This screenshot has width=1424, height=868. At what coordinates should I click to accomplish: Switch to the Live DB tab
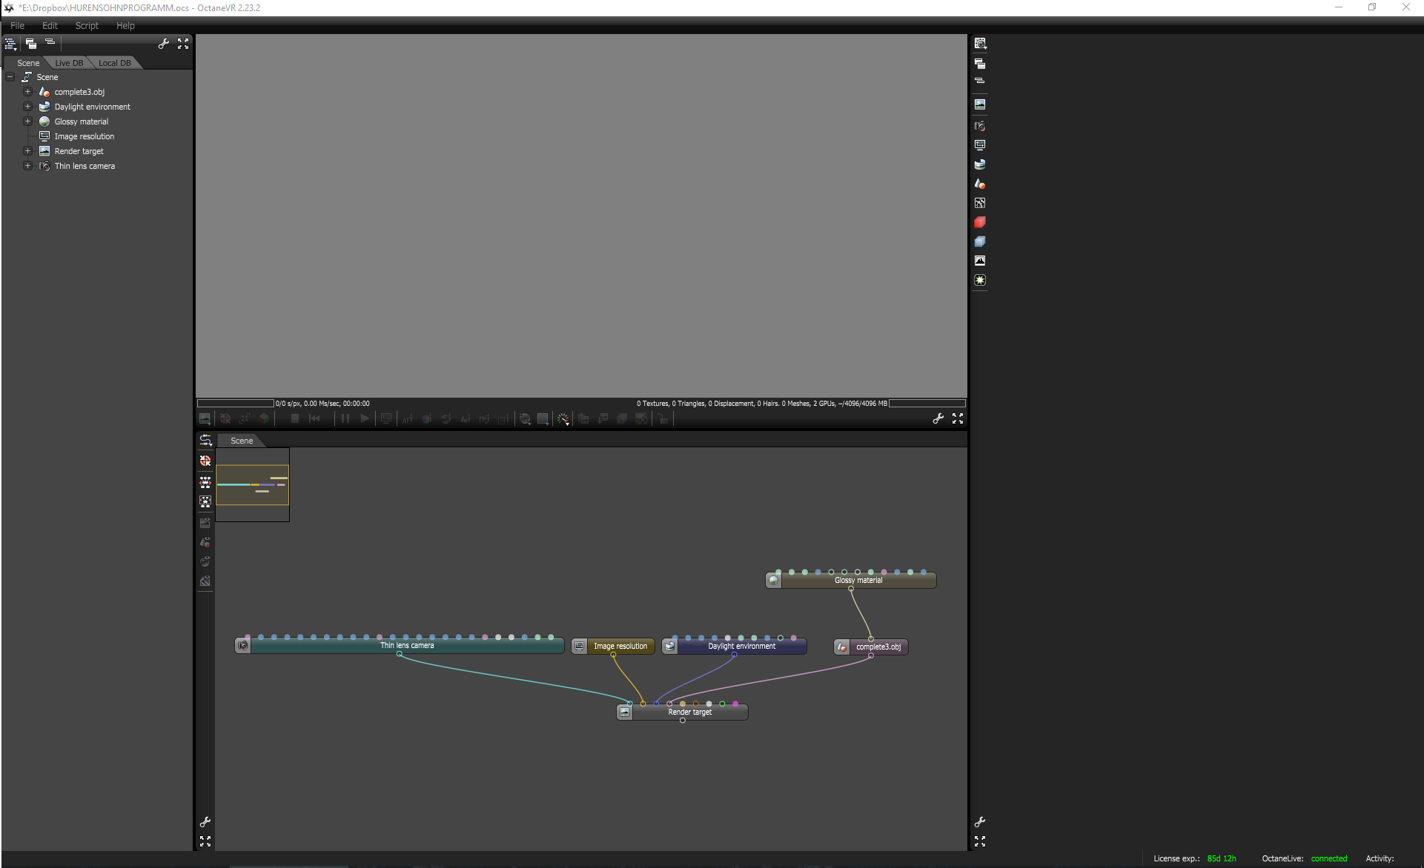tap(69, 63)
